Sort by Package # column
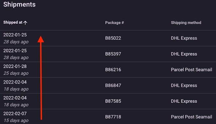The image size is (216, 124). (114, 23)
